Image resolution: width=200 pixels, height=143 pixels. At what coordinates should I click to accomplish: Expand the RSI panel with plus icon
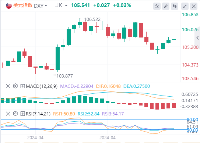[x=22, y=114]
